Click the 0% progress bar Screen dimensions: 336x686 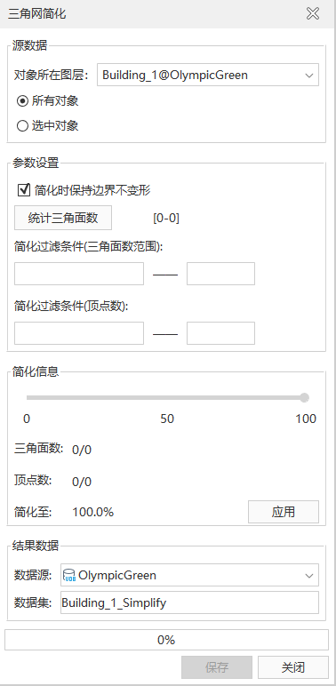pyautogui.click(x=166, y=640)
